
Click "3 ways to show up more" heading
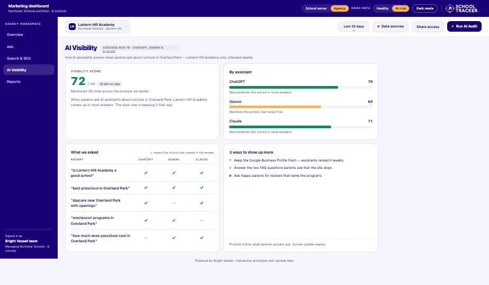click(251, 153)
